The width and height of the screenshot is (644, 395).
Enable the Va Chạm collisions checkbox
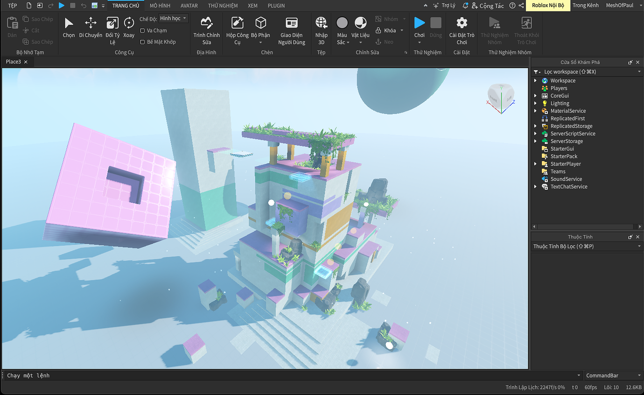[x=143, y=30]
